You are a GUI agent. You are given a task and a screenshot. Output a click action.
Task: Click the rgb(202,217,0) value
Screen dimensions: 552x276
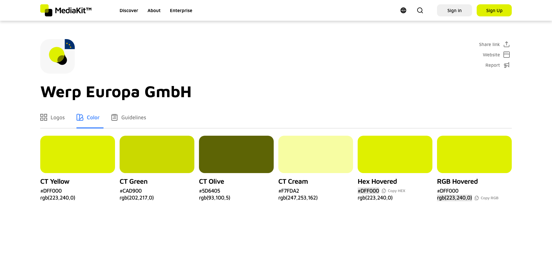point(137,198)
